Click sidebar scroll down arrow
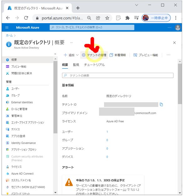 click(x=55, y=193)
